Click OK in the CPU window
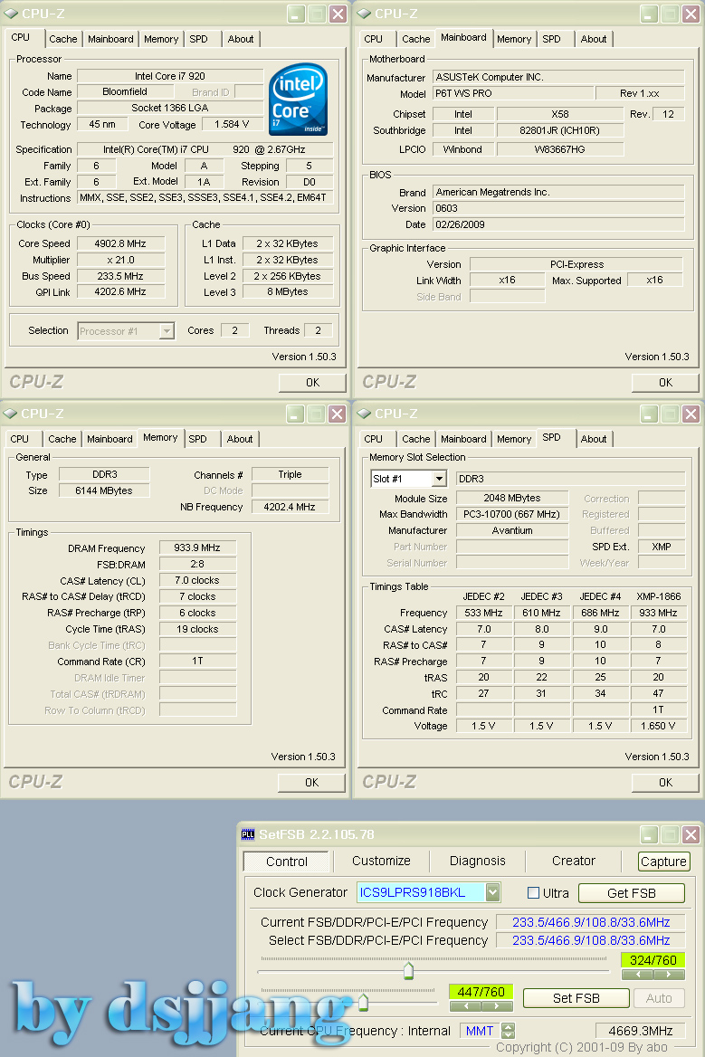The height and width of the screenshot is (1057, 705). click(313, 383)
